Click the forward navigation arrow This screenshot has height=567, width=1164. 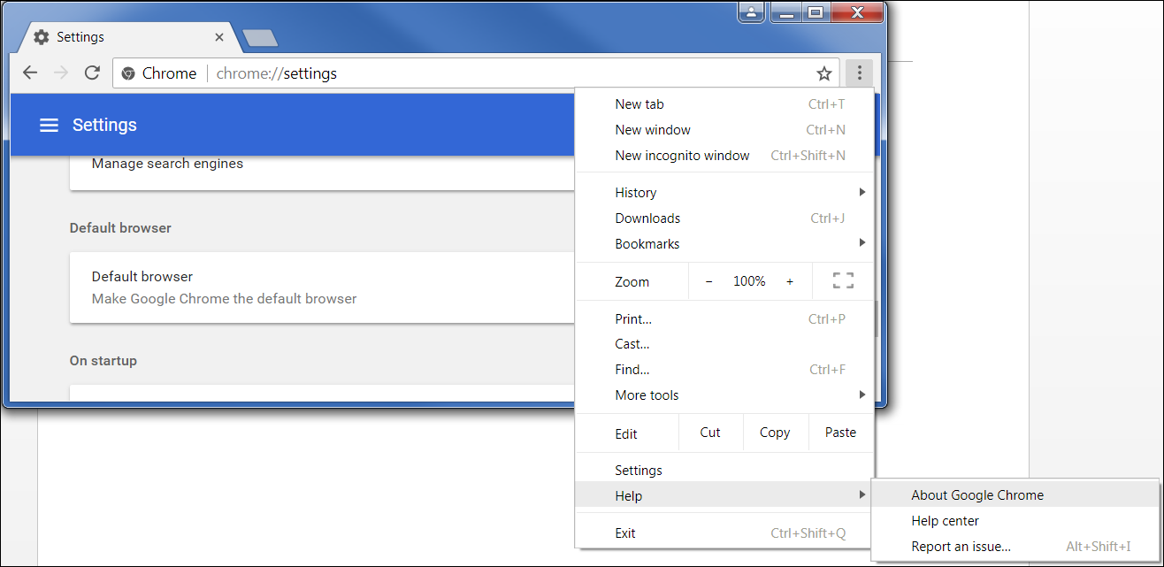60,73
